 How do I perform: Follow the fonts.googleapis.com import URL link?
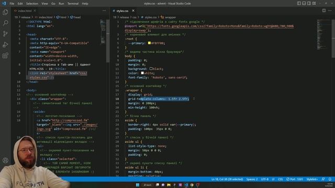[220, 26]
